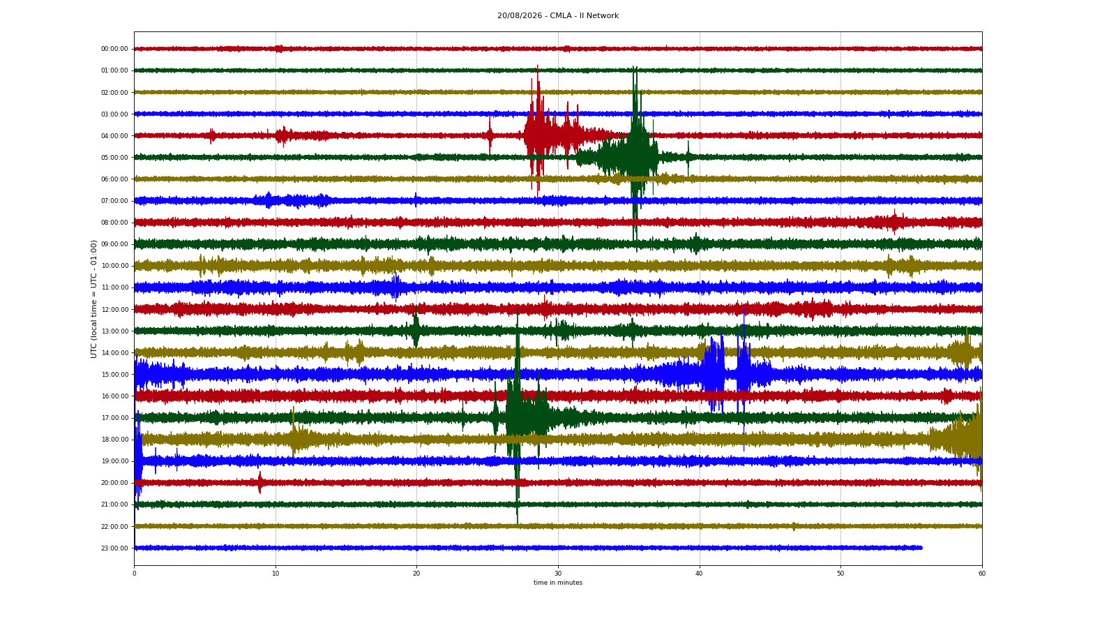Screen dimensions: 1116x628
Task: Select the 07:00:00 trace label
Action: pyautogui.click(x=114, y=200)
